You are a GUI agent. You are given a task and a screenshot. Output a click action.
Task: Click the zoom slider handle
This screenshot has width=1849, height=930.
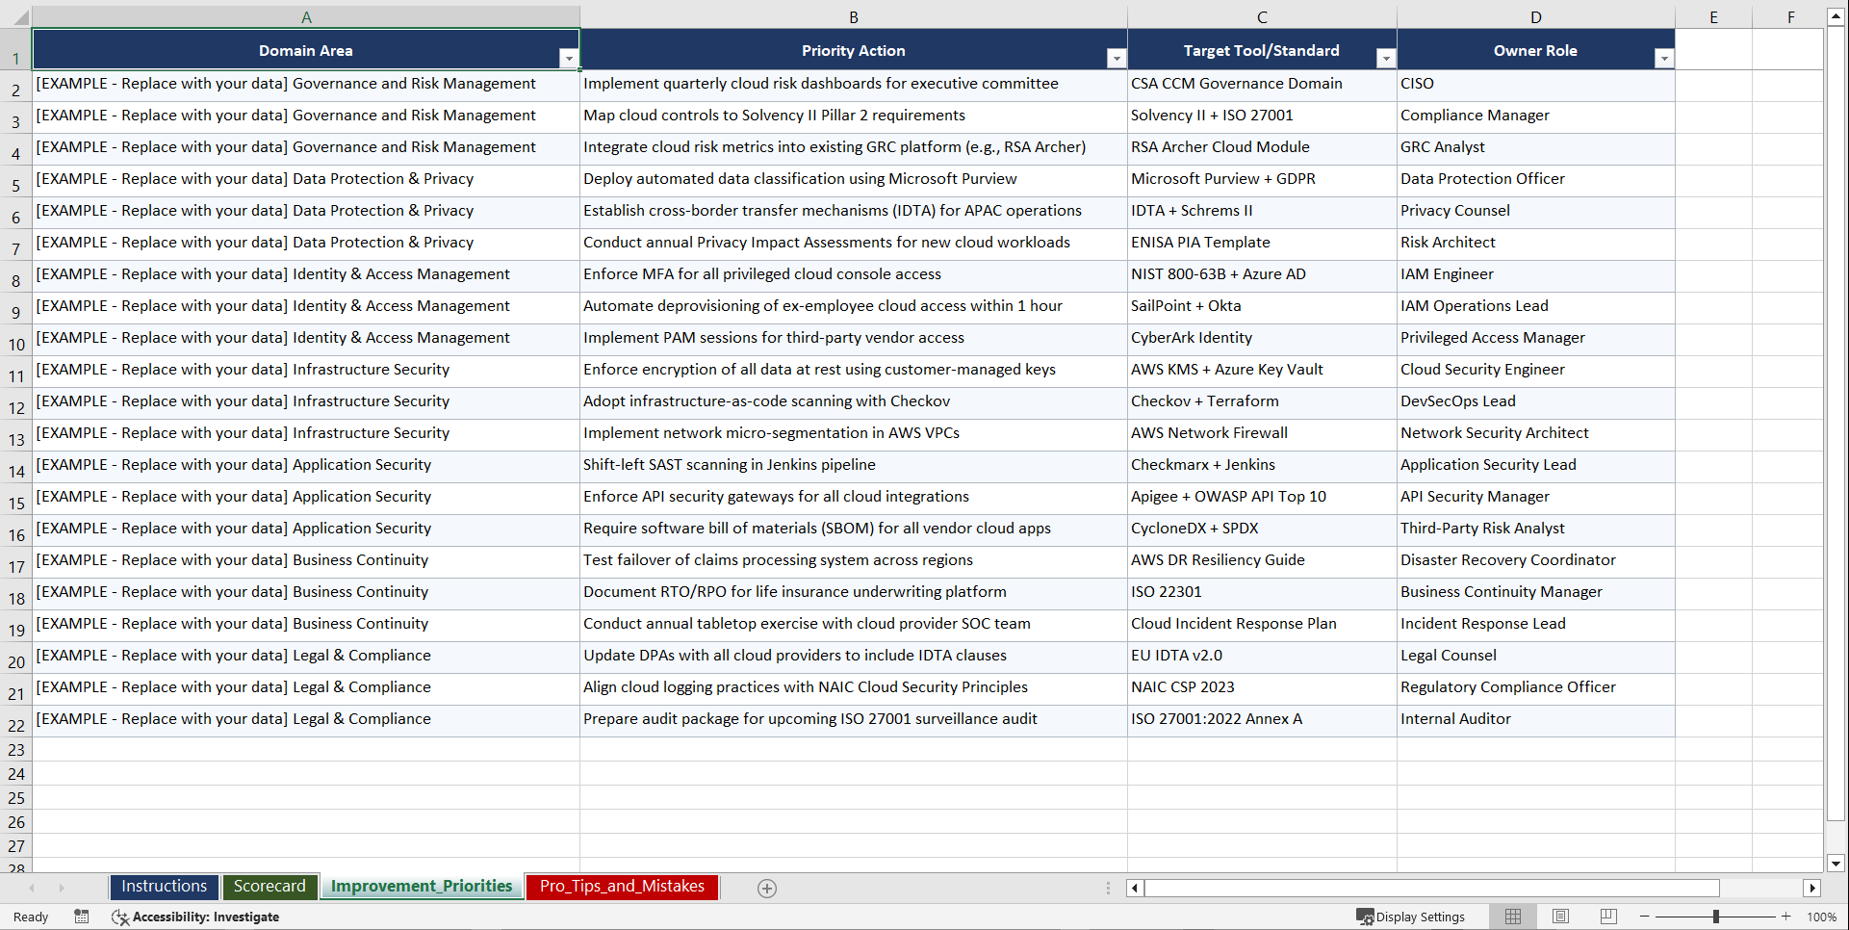point(1716,917)
